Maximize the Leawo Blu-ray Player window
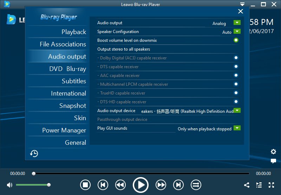This screenshot has width=281, height=195. tap(263, 4)
